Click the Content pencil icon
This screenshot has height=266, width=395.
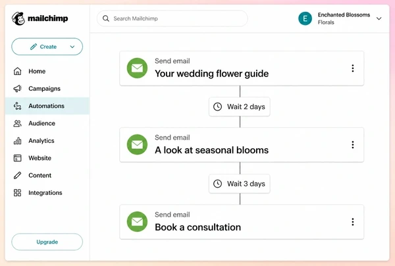point(17,176)
